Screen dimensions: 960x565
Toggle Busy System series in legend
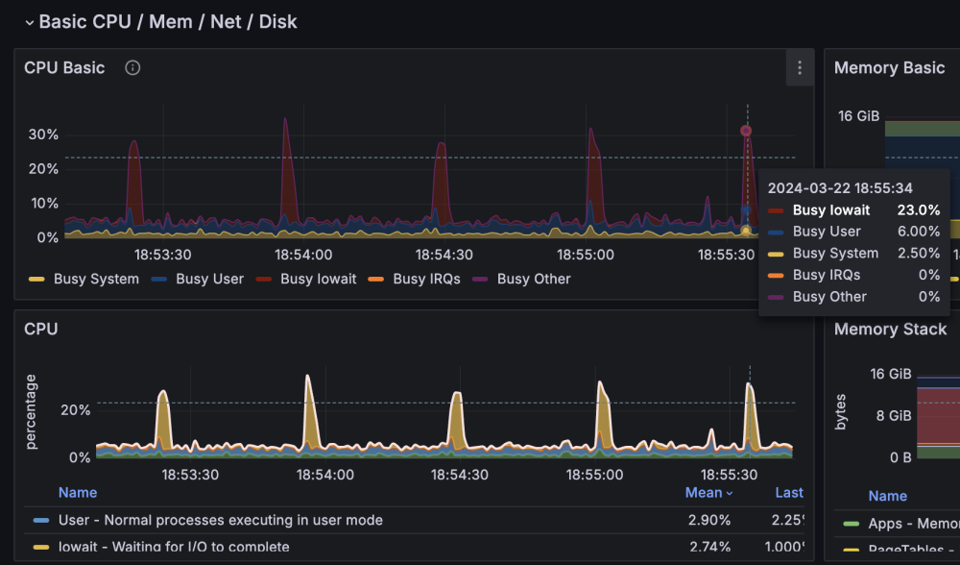click(x=96, y=279)
